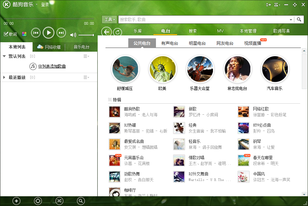Click the add music note circle icon

pyautogui.click(x=33, y=66)
